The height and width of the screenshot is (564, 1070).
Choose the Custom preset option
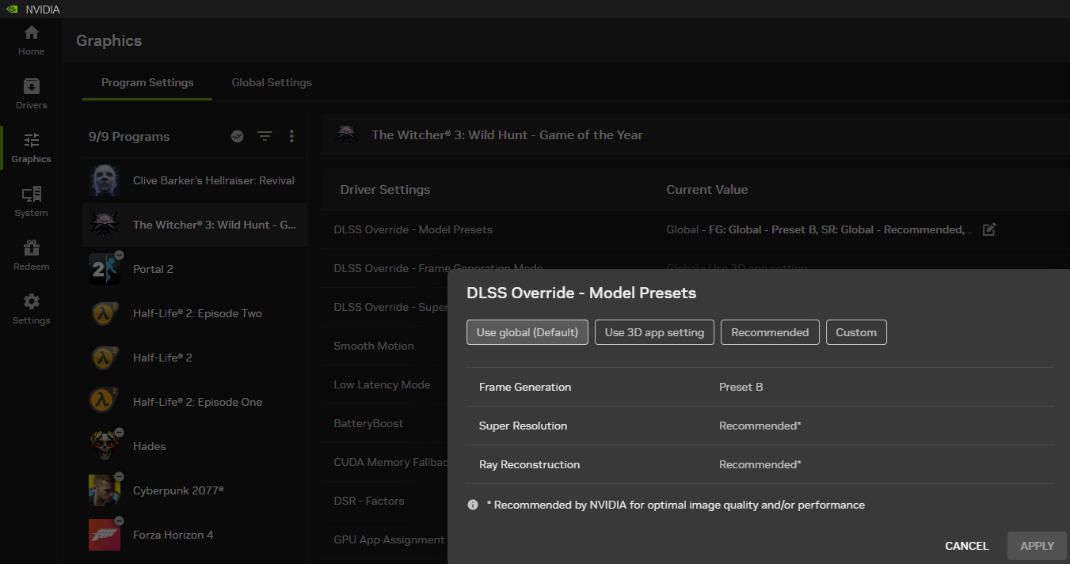(856, 332)
